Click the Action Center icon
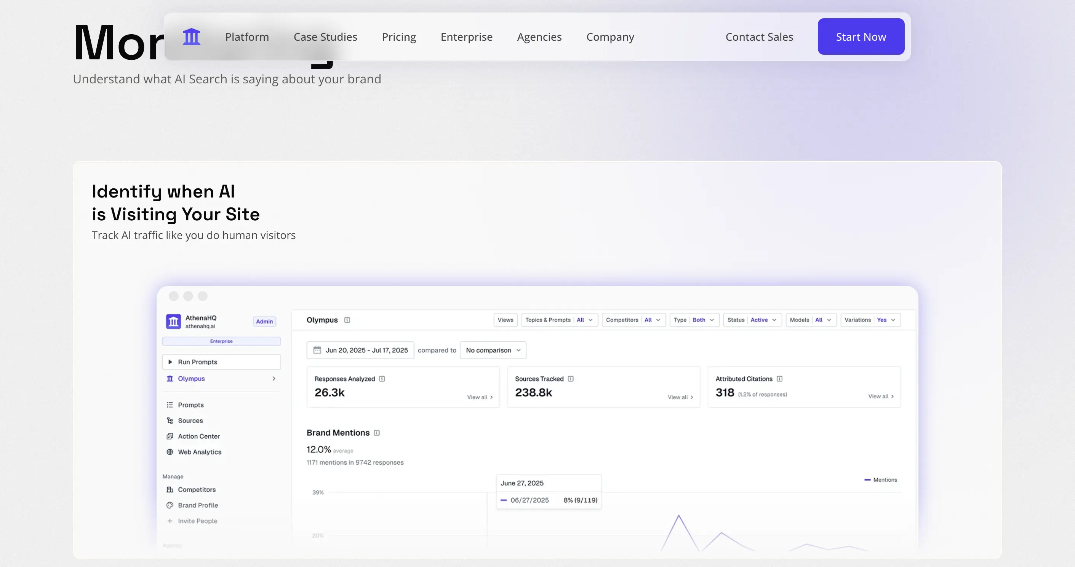Screen dimensions: 1075x567 [x=170, y=436]
